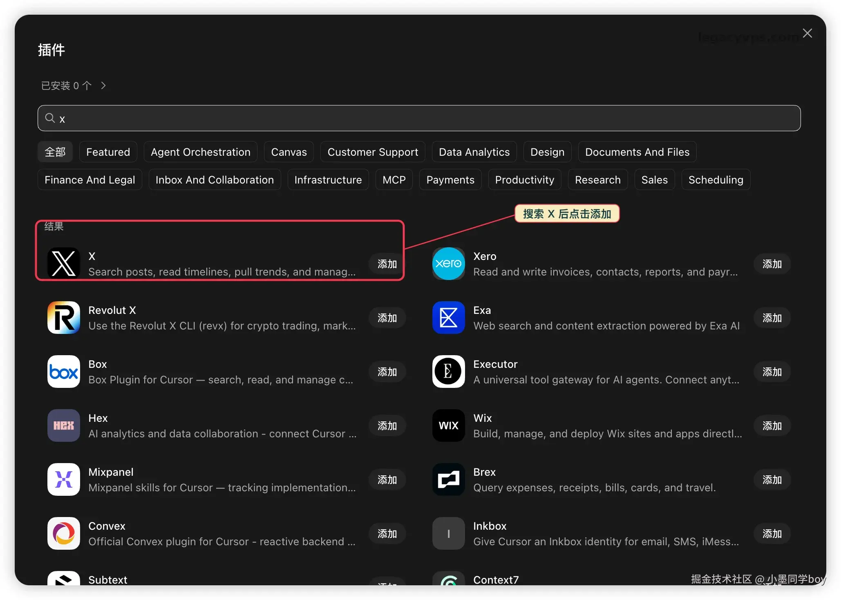The image size is (841, 600).
Task: Add the Executor plugin
Action: (x=772, y=372)
